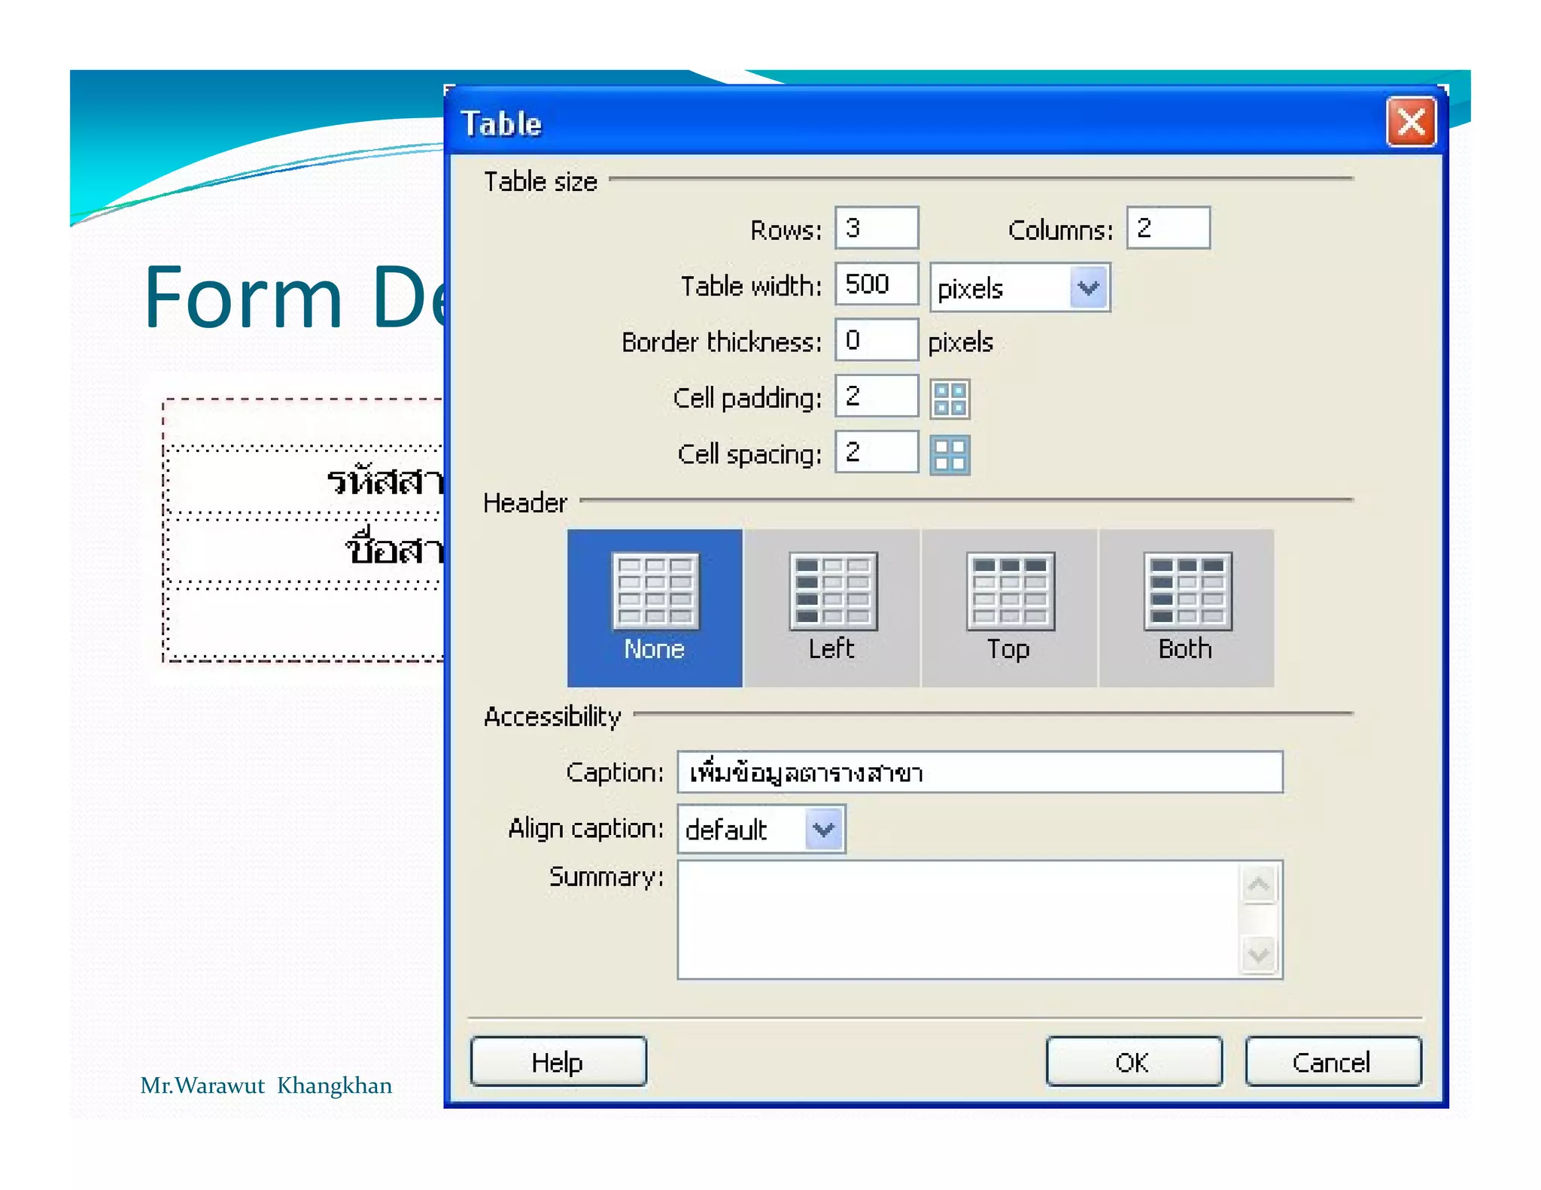Click the Cancel button
The width and height of the screenshot is (1541, 1190).
click(1333, 1061)
